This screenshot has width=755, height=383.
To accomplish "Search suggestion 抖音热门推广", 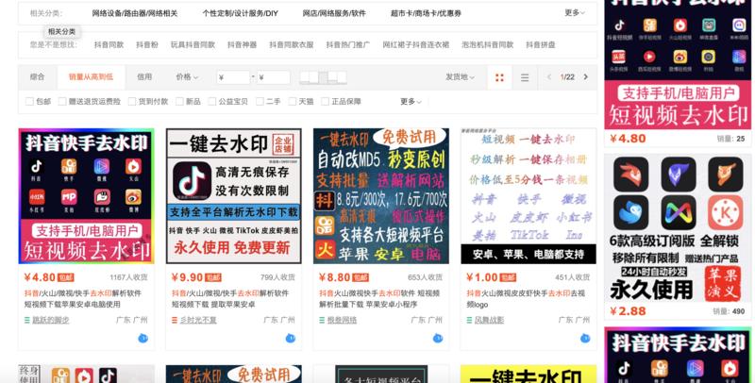I will [348, 44].
